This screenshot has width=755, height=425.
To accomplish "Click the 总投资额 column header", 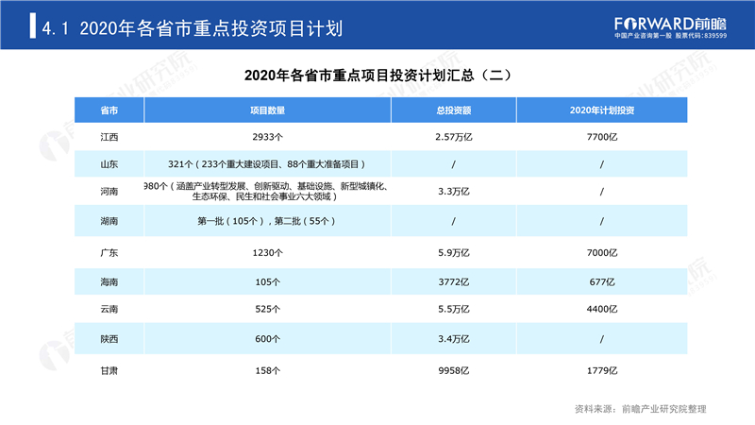I will pyautogui.click(x=454, y=110).
